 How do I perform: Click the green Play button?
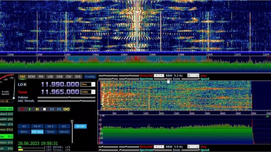click(30, 109)
